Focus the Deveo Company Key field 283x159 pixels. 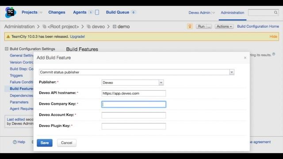pos(134,104)
